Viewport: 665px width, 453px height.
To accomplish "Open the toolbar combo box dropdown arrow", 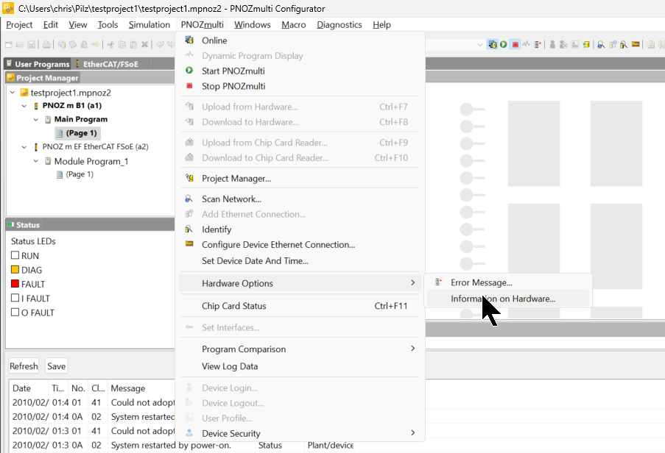I will tap(479, 44).
